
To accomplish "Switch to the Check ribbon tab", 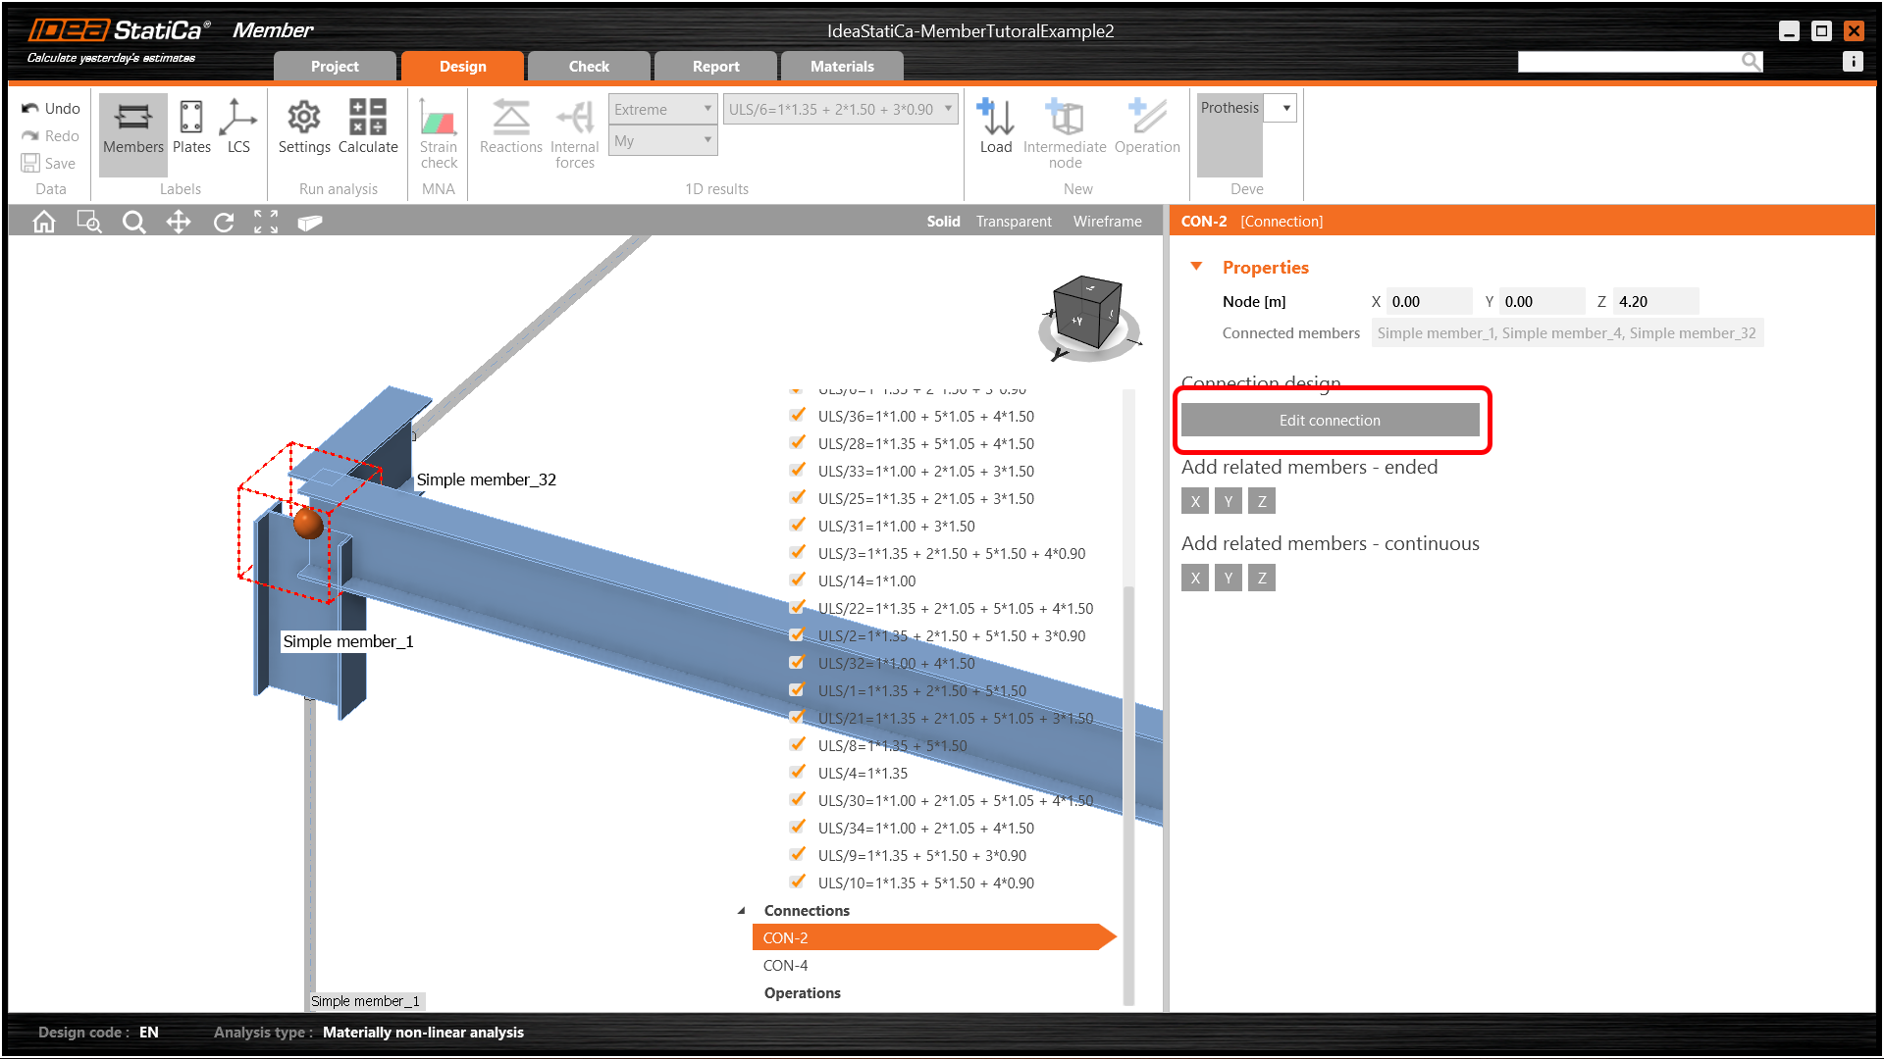I will (588, 66).
